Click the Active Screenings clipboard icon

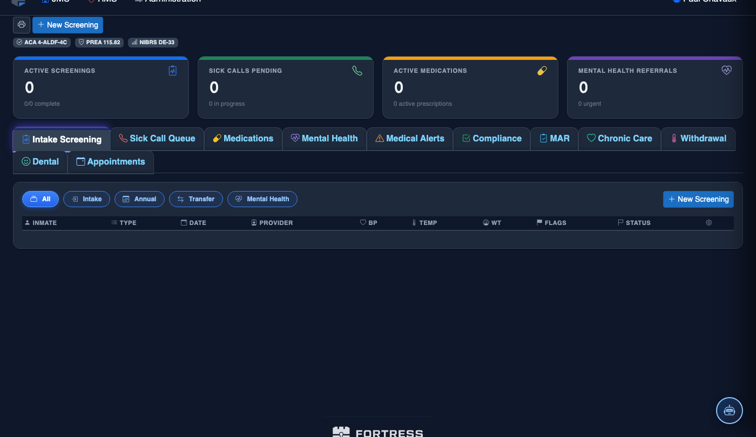click(x=173, y=70)
